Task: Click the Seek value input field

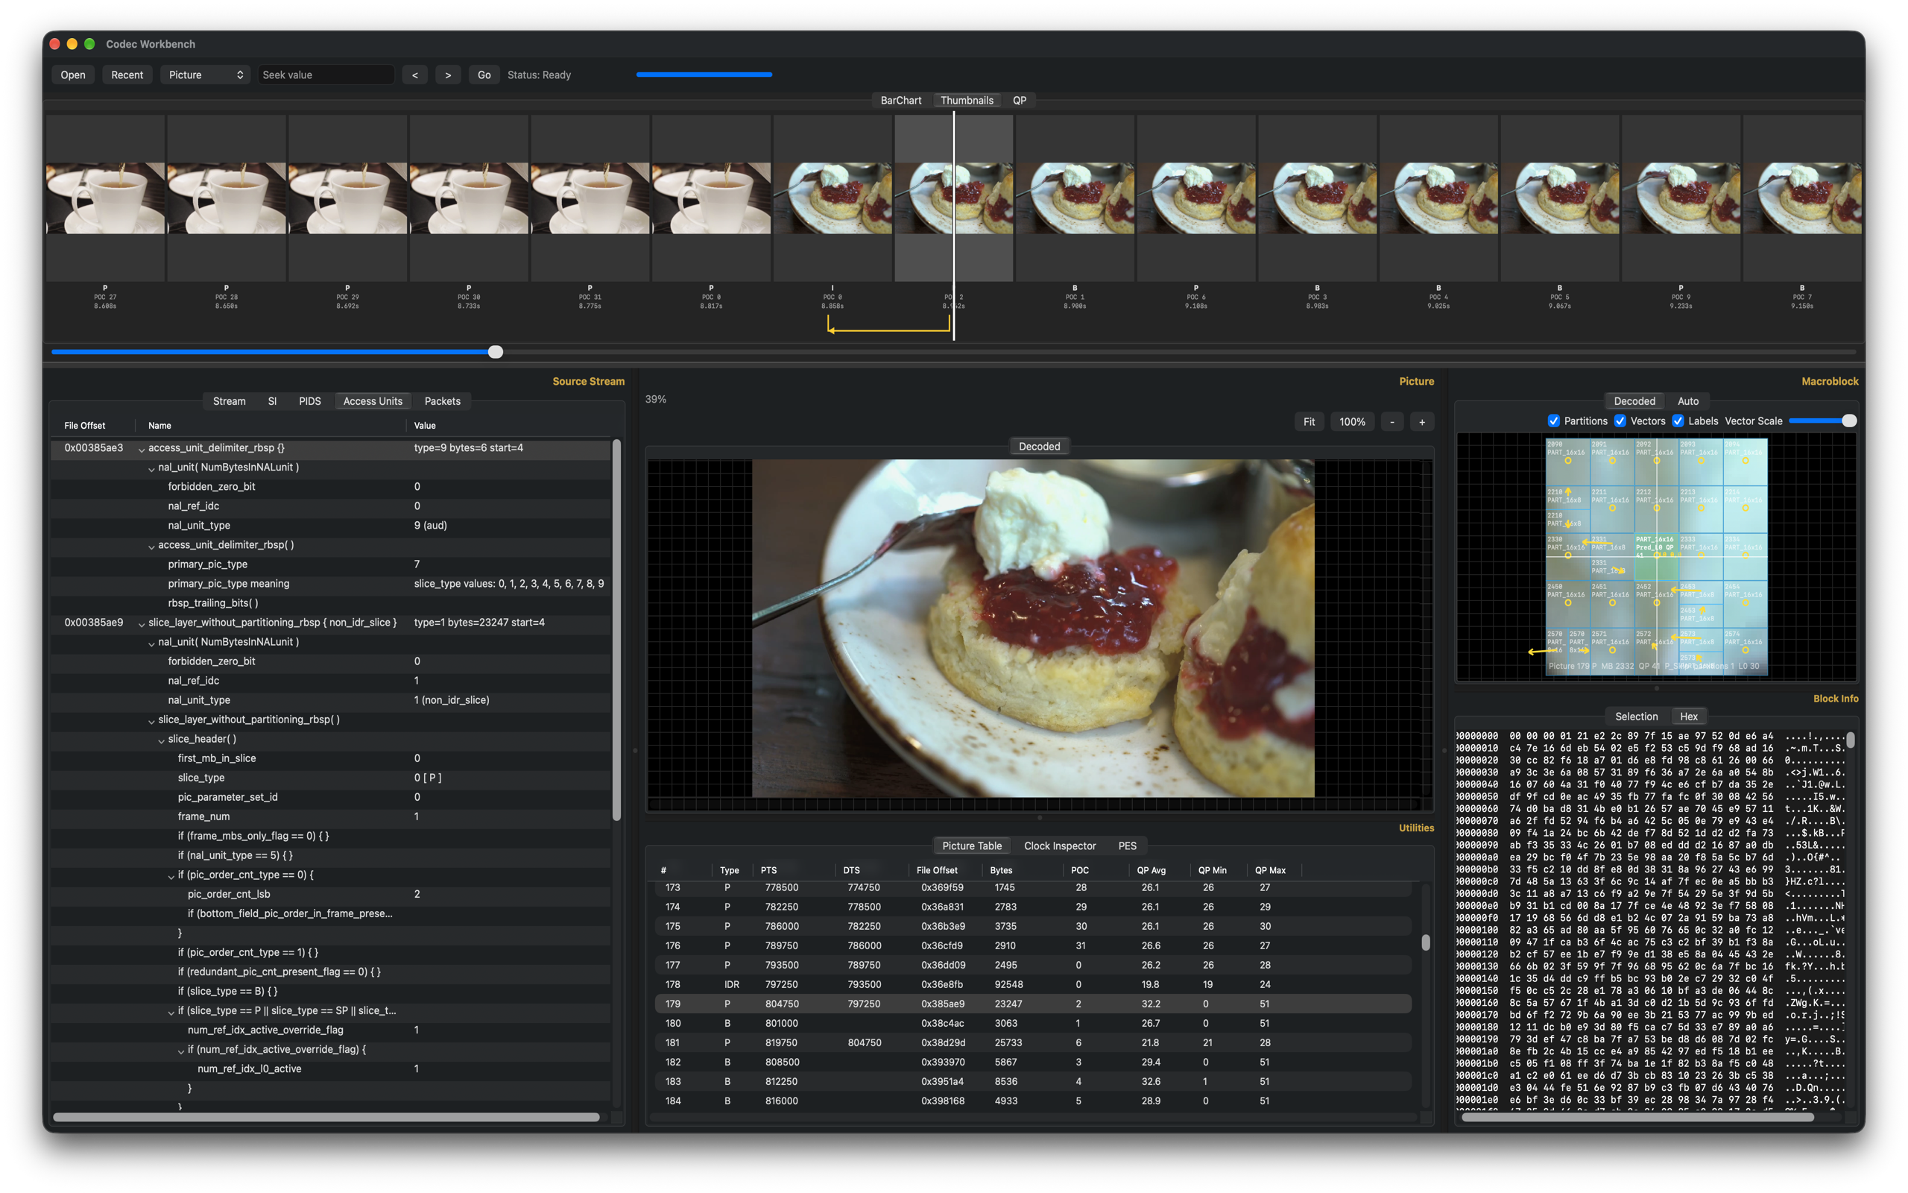Action: (326, 75)
